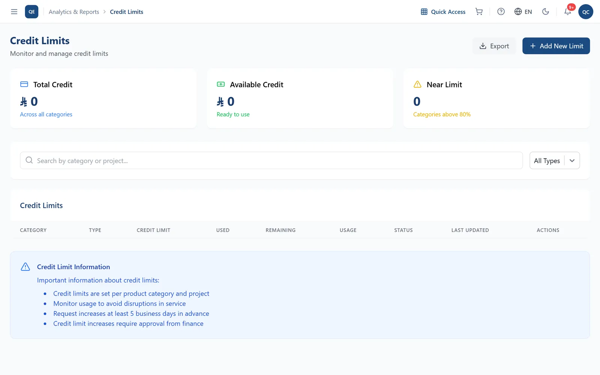Viewport: 600px width, 375px height.
Task: Click the 'Categories above 80%' text
Action: 442,114
